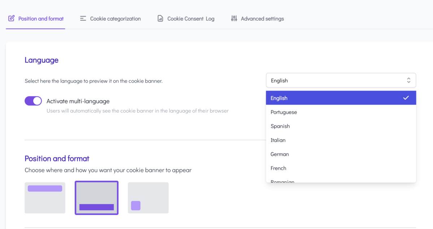433x229 pixels.
Task: Choose French from the dropdown list
Action: (278, 168)
